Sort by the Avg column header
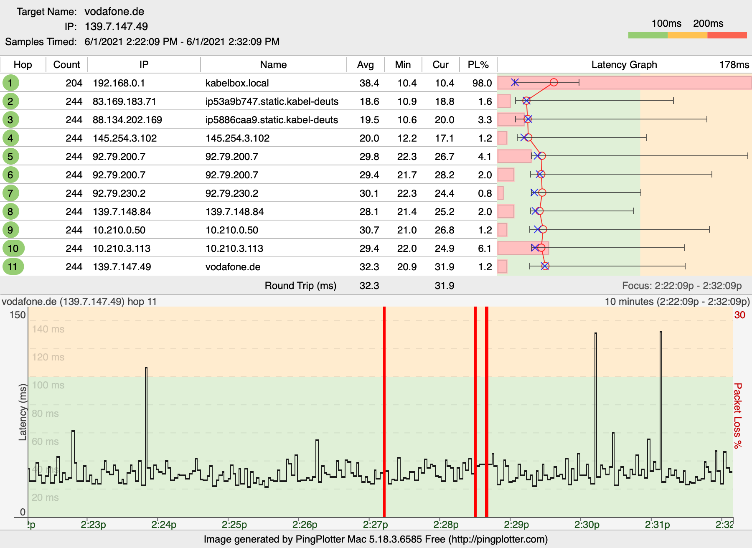The width and height of the screenshot is (752, 548). pyautogui.click(x=365, y=65)
